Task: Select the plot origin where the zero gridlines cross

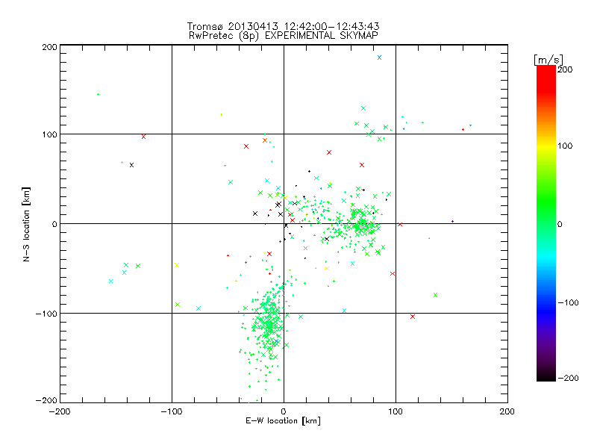Action: (x=284, y=223)
